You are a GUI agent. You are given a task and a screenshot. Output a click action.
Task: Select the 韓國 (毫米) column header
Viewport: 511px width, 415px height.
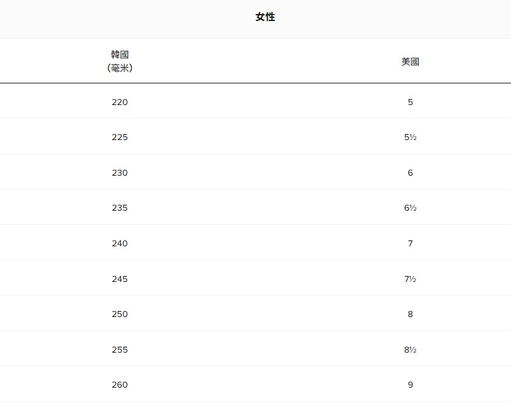(x=120, y=61)
